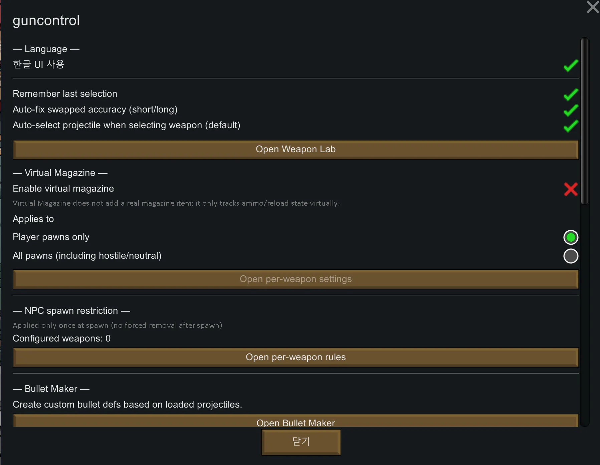Screen dimensions: 600x465
Task: Toggle the green checkmark for 한글 UI 사용
Action: (571, 65)
